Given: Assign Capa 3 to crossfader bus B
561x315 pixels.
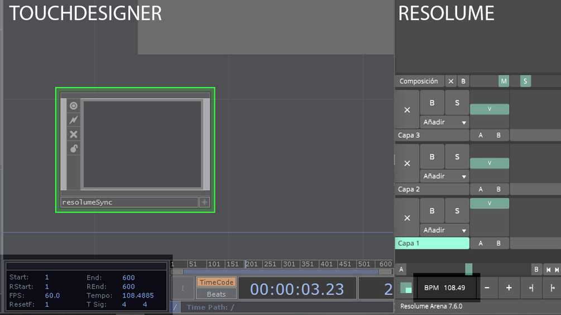Looking at the screenshot, I should [498, 135].
